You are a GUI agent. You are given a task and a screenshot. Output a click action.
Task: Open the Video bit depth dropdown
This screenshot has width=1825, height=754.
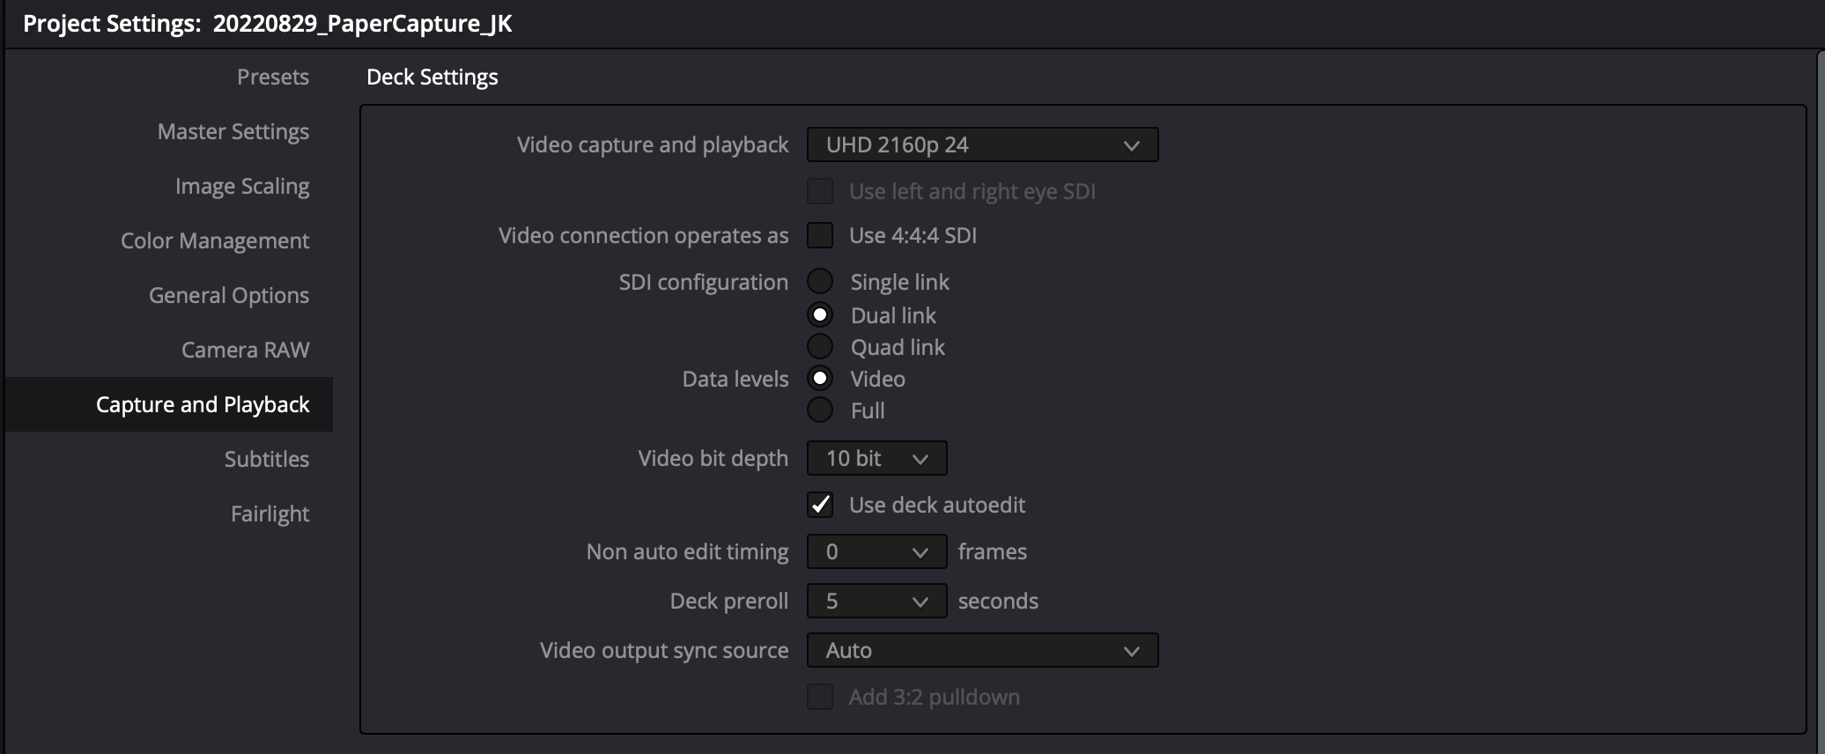pyautogui.click(x=876, y=458)
